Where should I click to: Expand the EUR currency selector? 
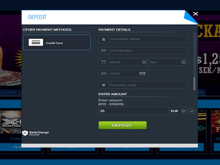click(178, 111)
